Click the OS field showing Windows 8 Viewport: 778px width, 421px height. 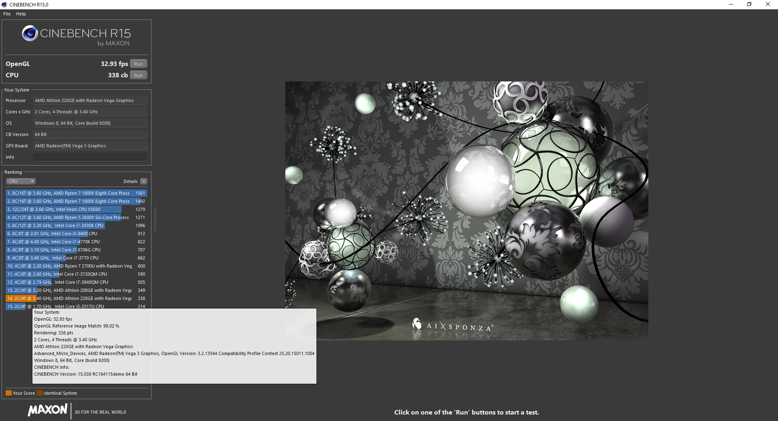point(90,123)
